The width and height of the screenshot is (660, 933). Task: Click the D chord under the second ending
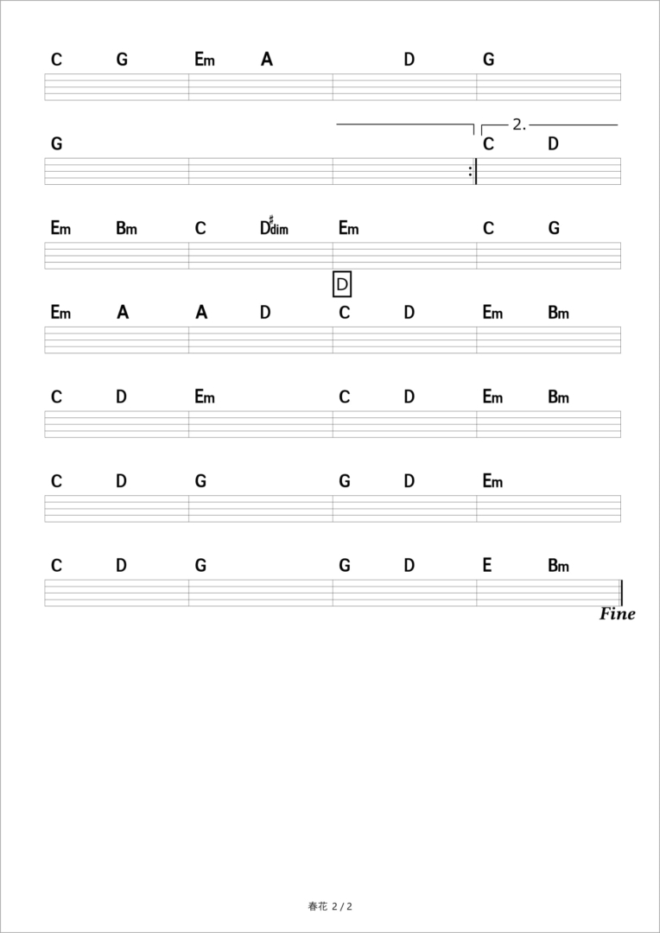coord(553,143)
